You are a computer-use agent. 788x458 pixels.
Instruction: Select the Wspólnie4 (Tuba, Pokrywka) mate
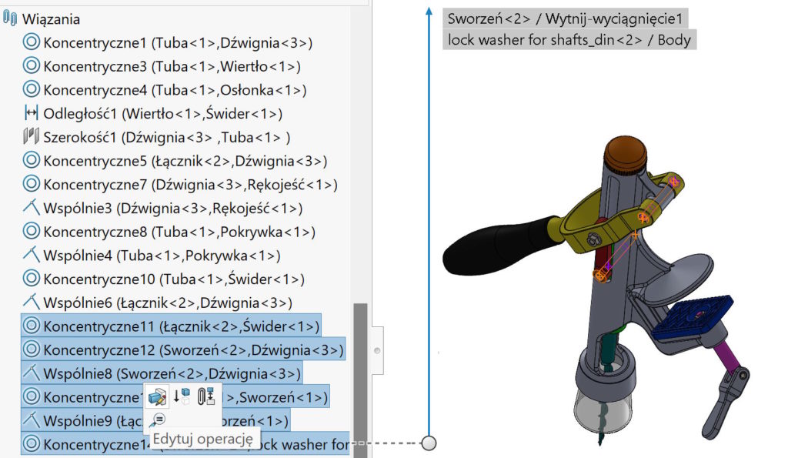(161, 256)
